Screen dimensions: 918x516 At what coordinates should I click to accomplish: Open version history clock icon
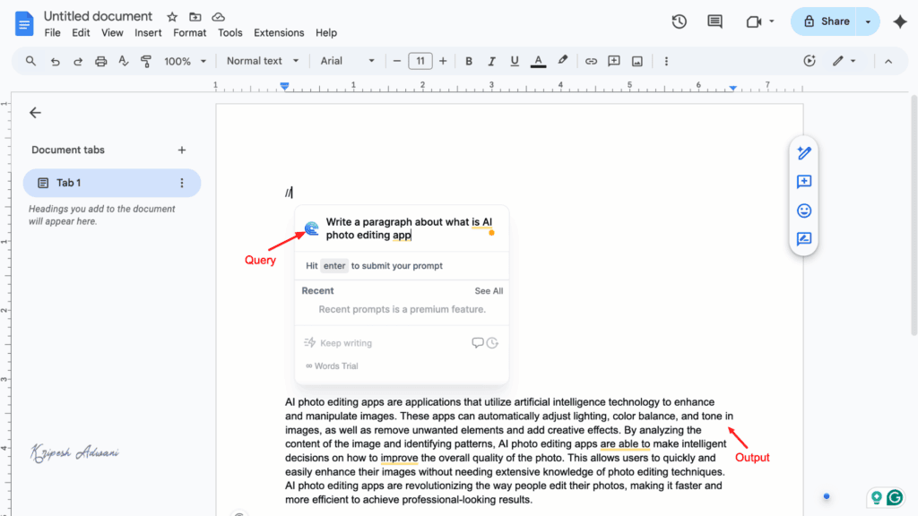pyautogui.click(x=679, y=21)
